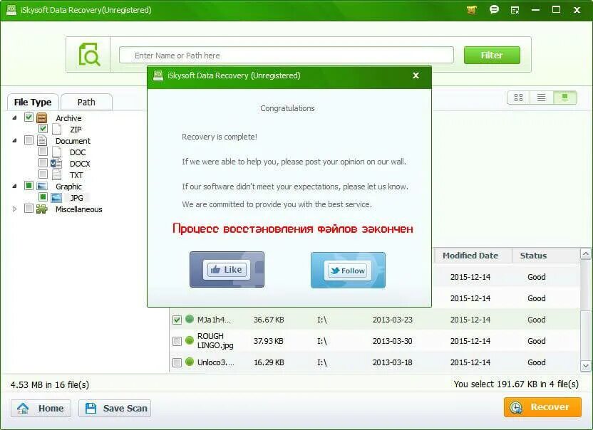Click green status dot for Unloco3 file
The height and width of the screenshot is (430, 593).
[x=190, y=362]
